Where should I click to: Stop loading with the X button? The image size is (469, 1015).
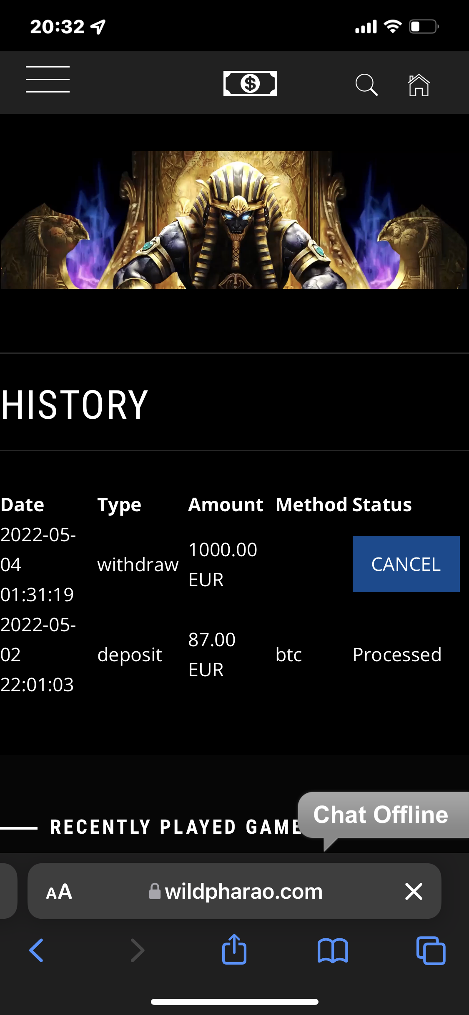[x=414, y=892]
